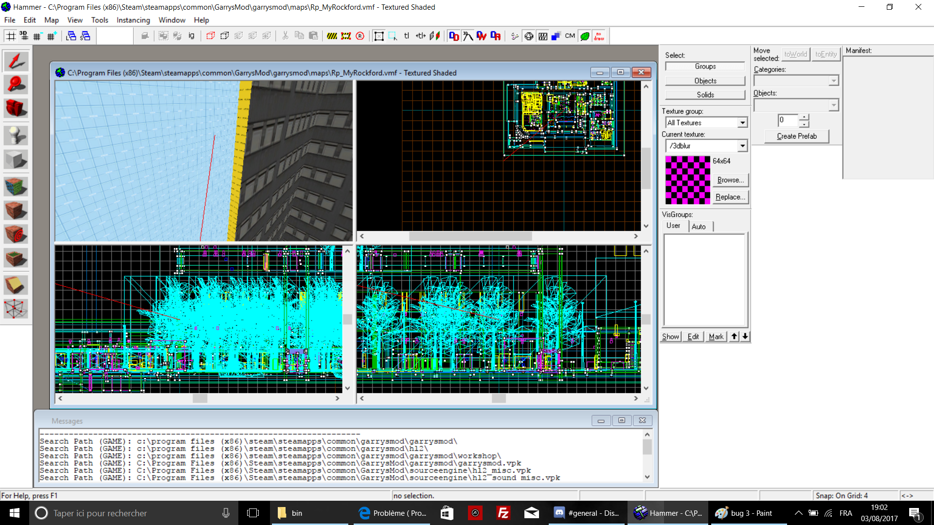Toggle the face alignment icon
Image resolution: width=934 pixels, height=525 pixels.
[435, 36]
